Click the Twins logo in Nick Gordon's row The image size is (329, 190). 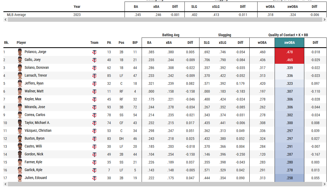(94, 155)
